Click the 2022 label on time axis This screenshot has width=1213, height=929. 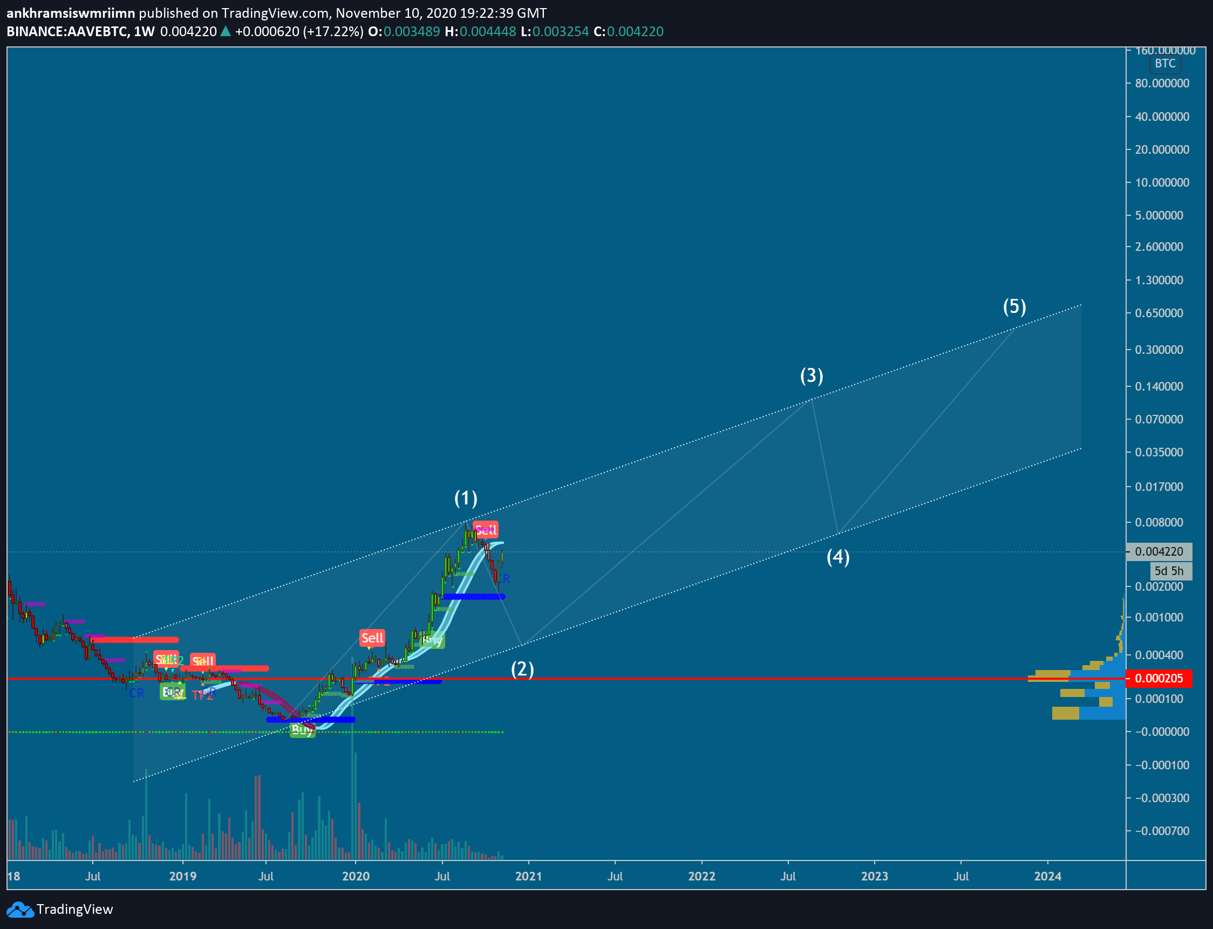coord(701,877)
